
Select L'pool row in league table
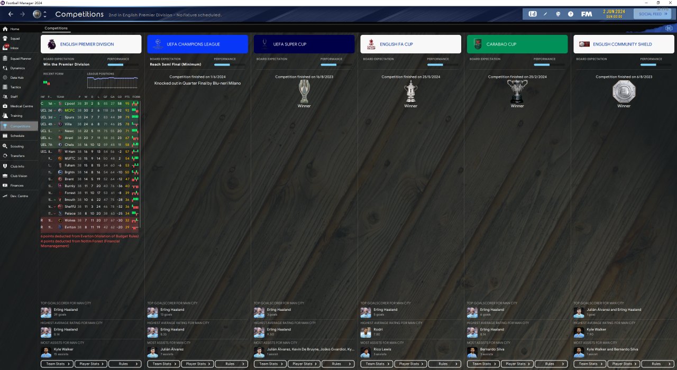pos(91,104)
